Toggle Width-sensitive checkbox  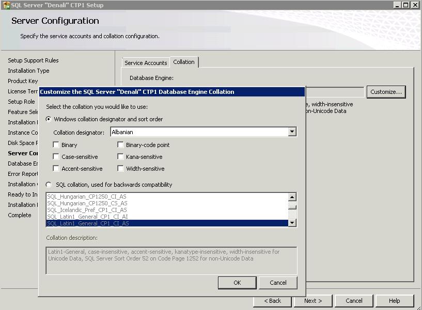tap(121, 169)
